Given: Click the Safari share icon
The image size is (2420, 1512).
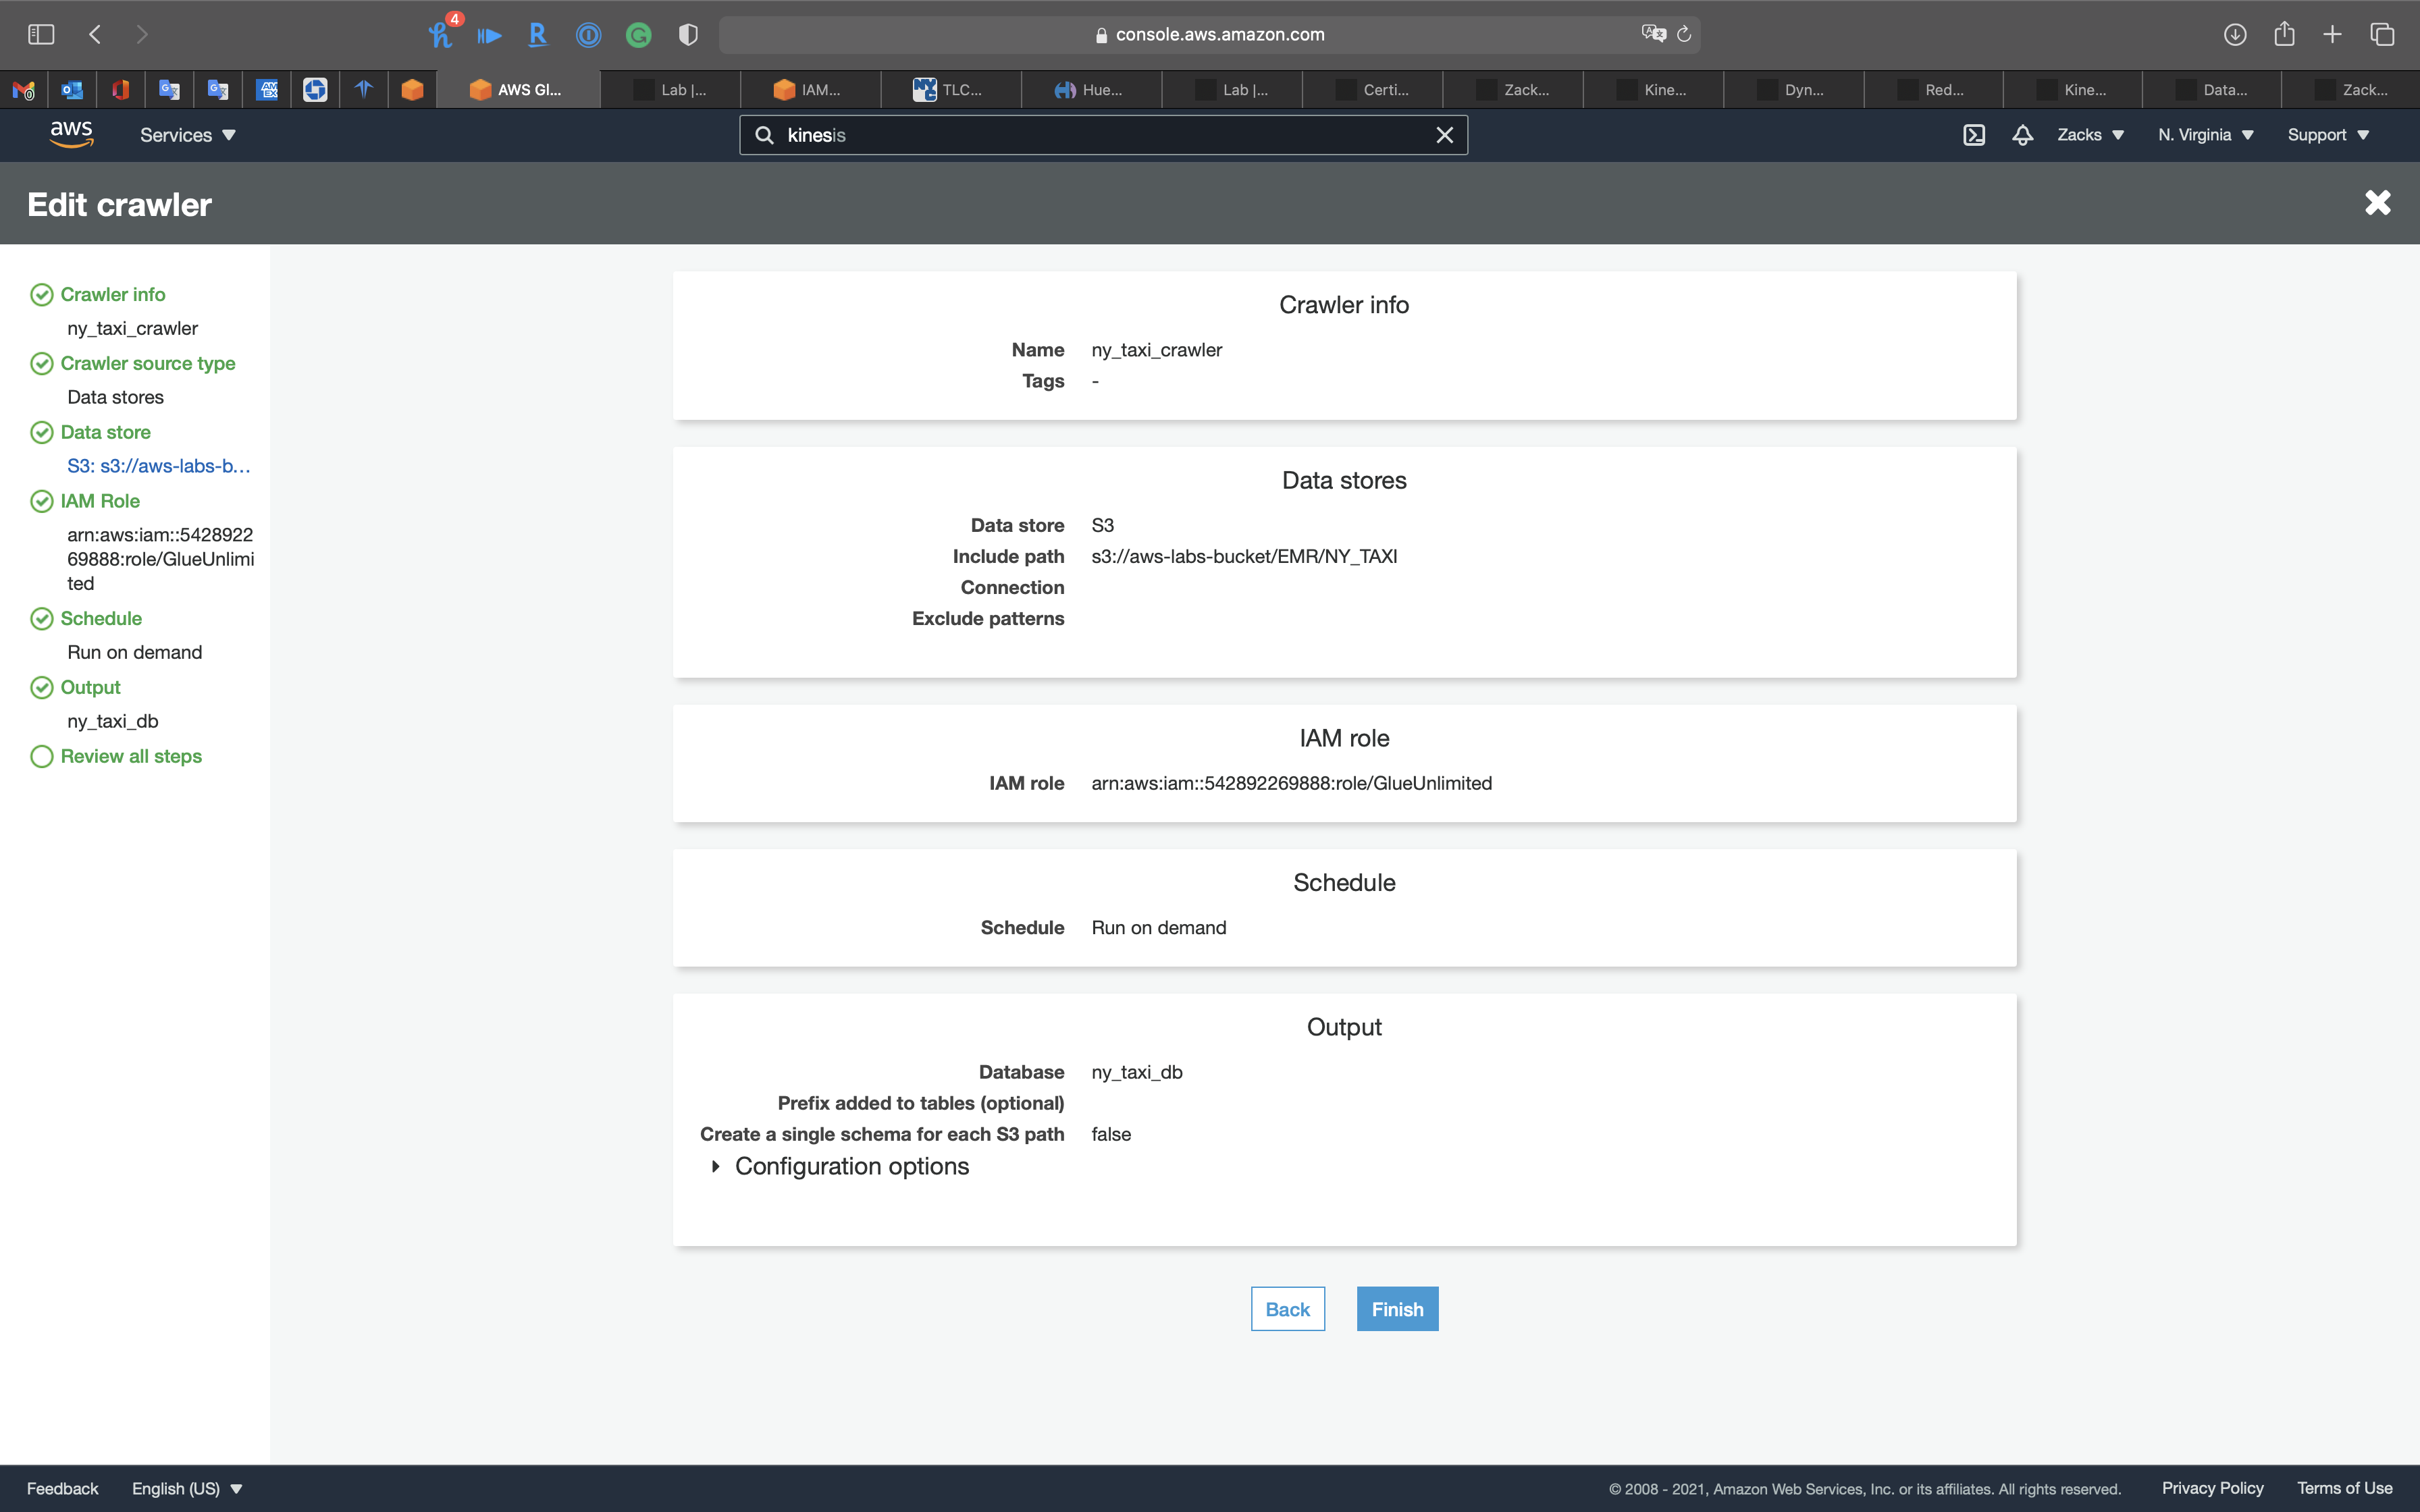Looking at the screenshot, I should (2284, 34).
